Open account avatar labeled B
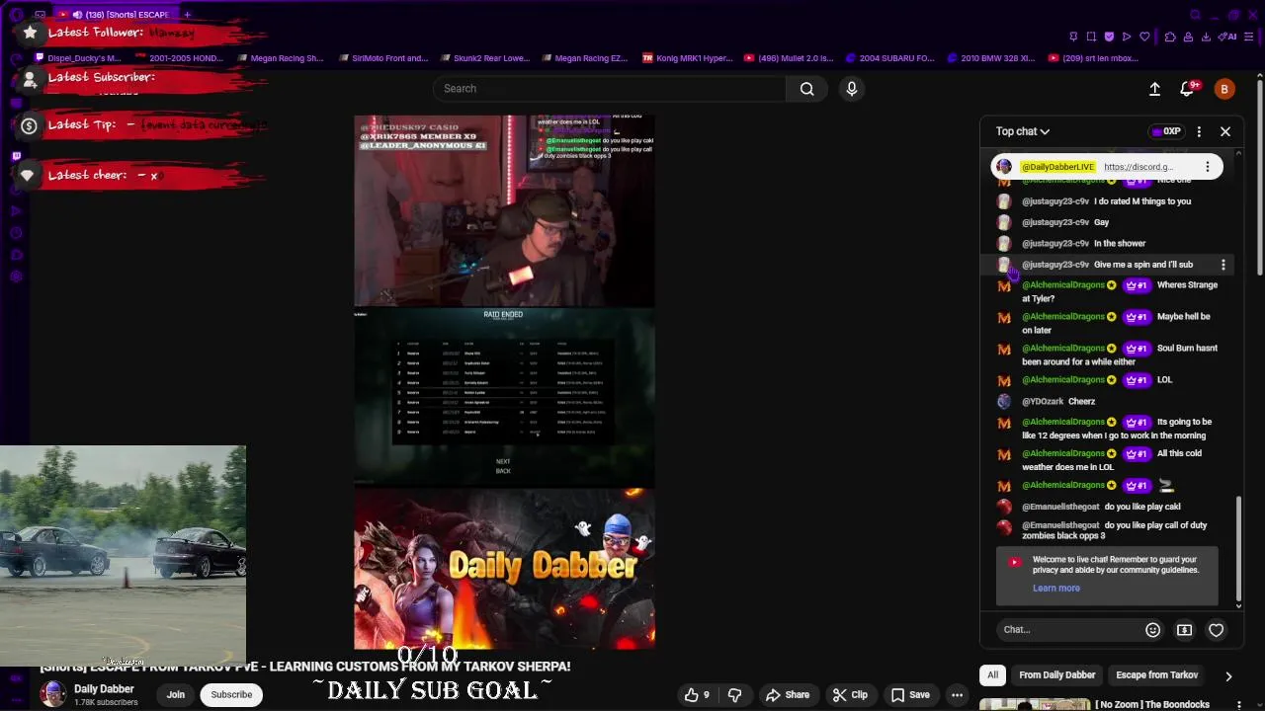Viewport: 1265px width, 711px height. click(x=1224, y=89)
